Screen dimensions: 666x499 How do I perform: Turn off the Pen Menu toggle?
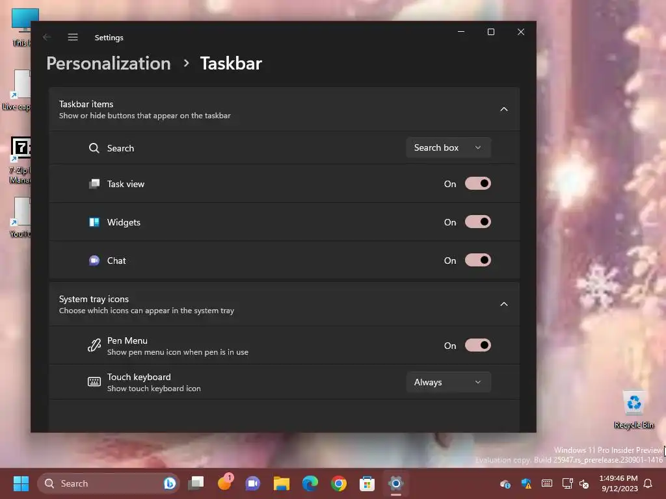[x=478, y=345]
